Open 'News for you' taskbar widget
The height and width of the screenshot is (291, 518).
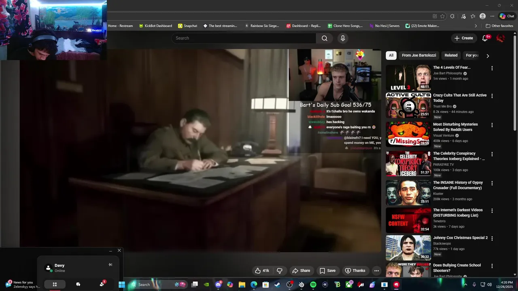pos(22,285)
